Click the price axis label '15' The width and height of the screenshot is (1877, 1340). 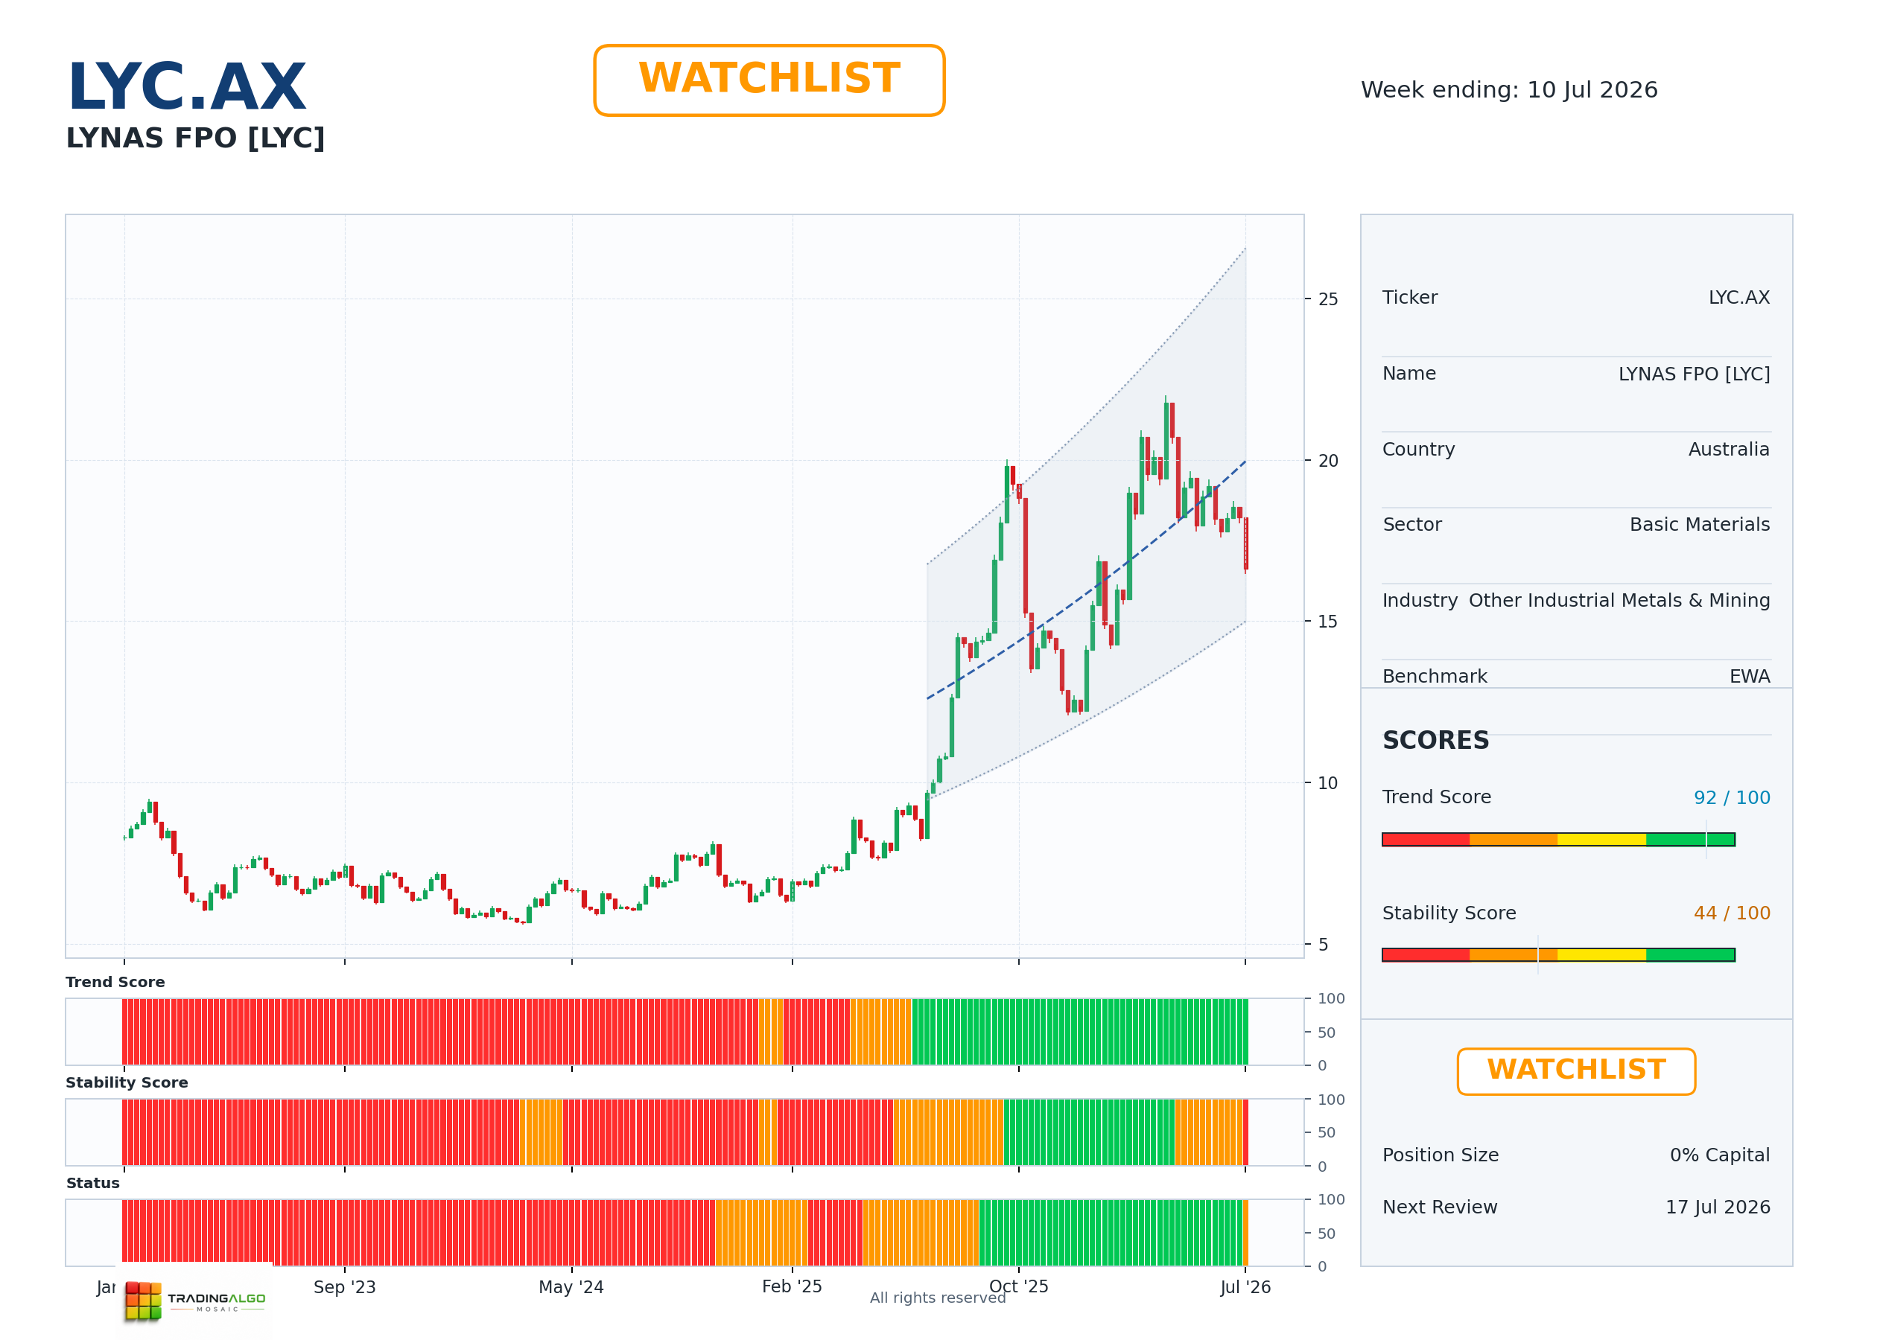click(x=1327, y=622)
